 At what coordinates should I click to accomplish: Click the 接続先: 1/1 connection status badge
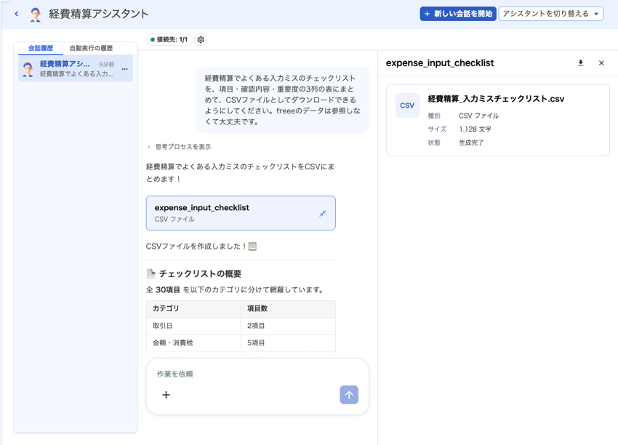169,39
